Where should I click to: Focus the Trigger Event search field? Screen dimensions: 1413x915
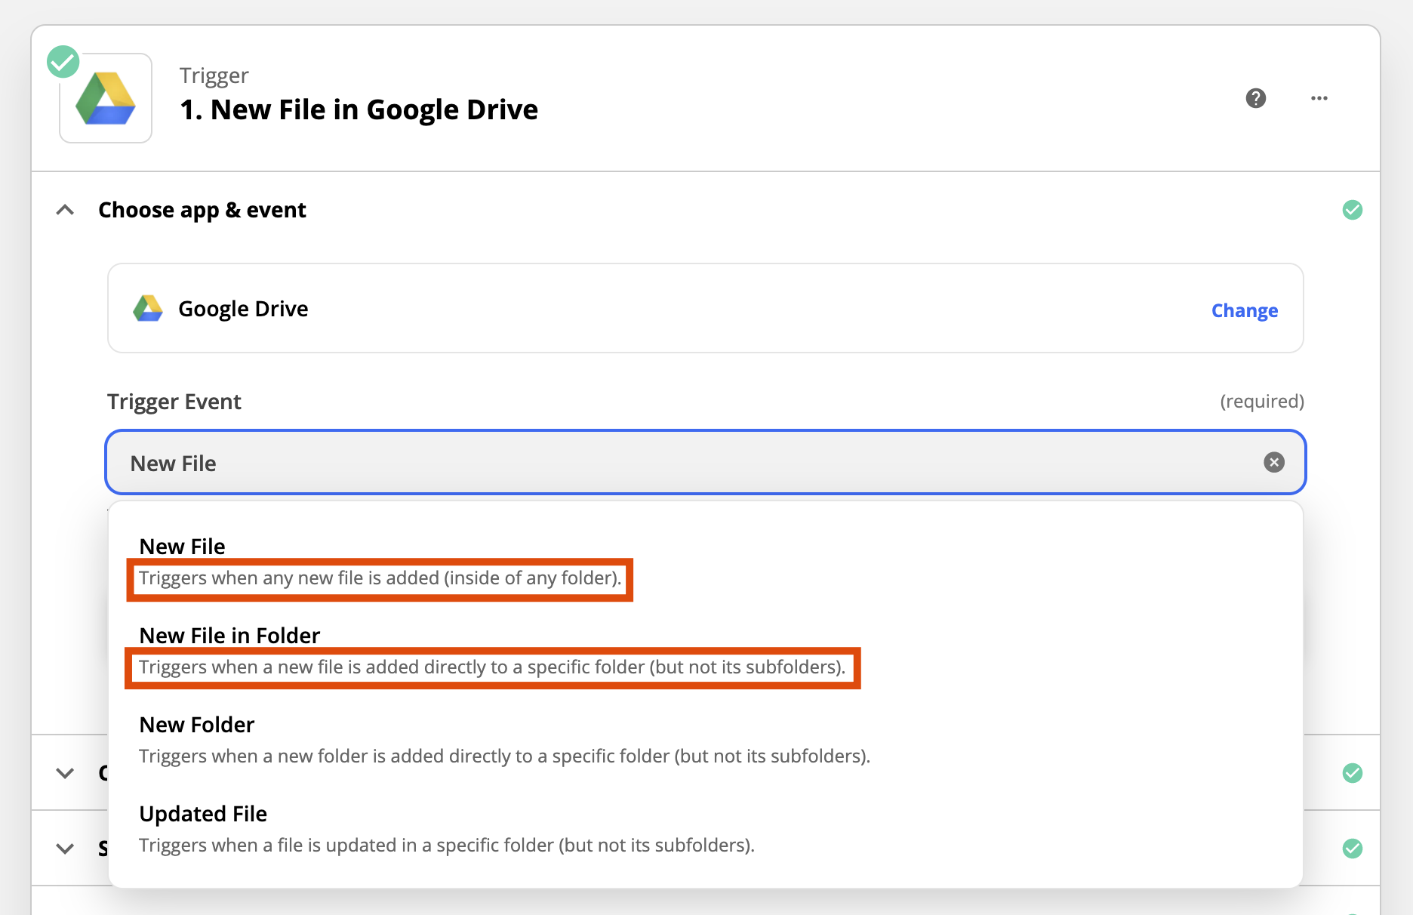(x=706, y=462)
